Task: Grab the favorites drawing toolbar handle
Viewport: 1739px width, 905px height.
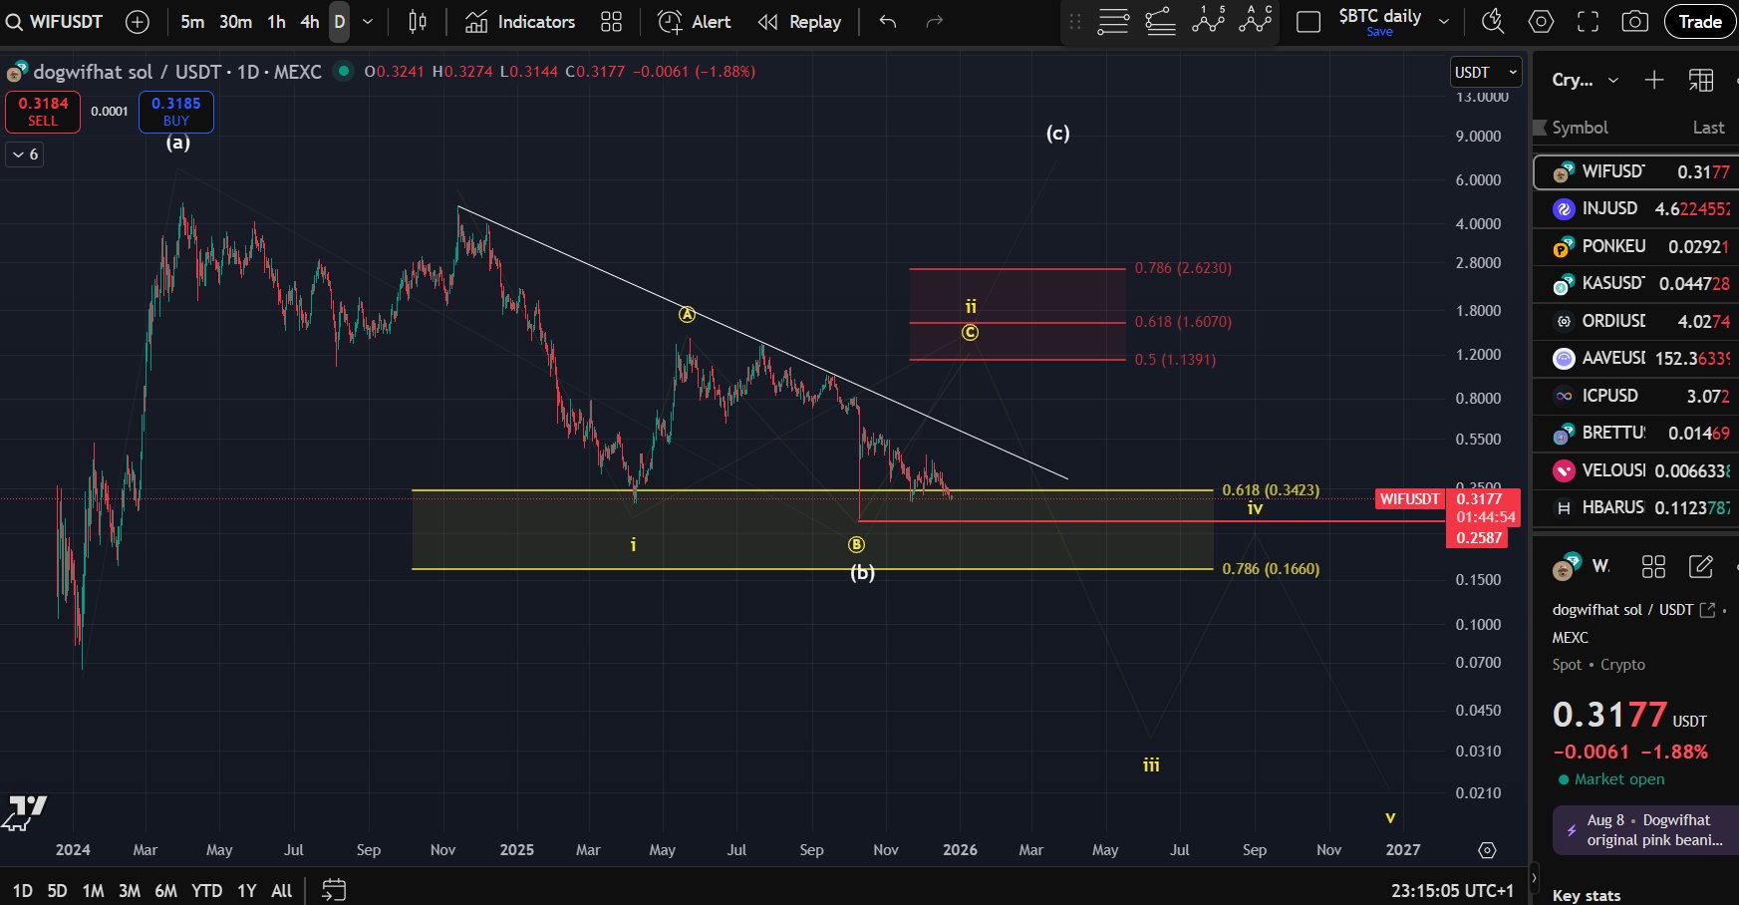Action: pyautogui.click(x=1074, y=22)
